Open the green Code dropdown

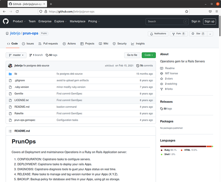[148, 55]
